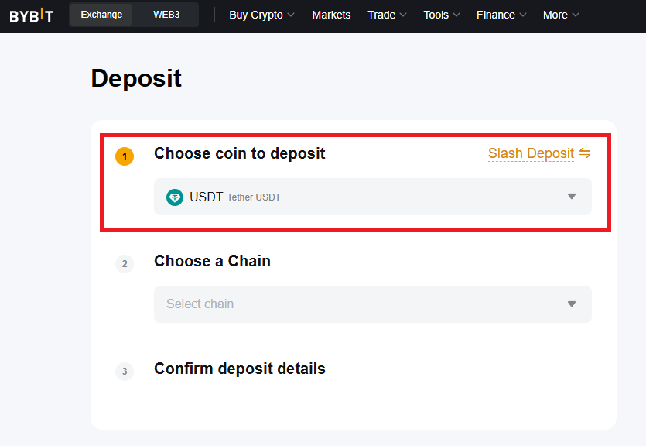Open the Finance menu
646x446 pixels.
(501, 15)
